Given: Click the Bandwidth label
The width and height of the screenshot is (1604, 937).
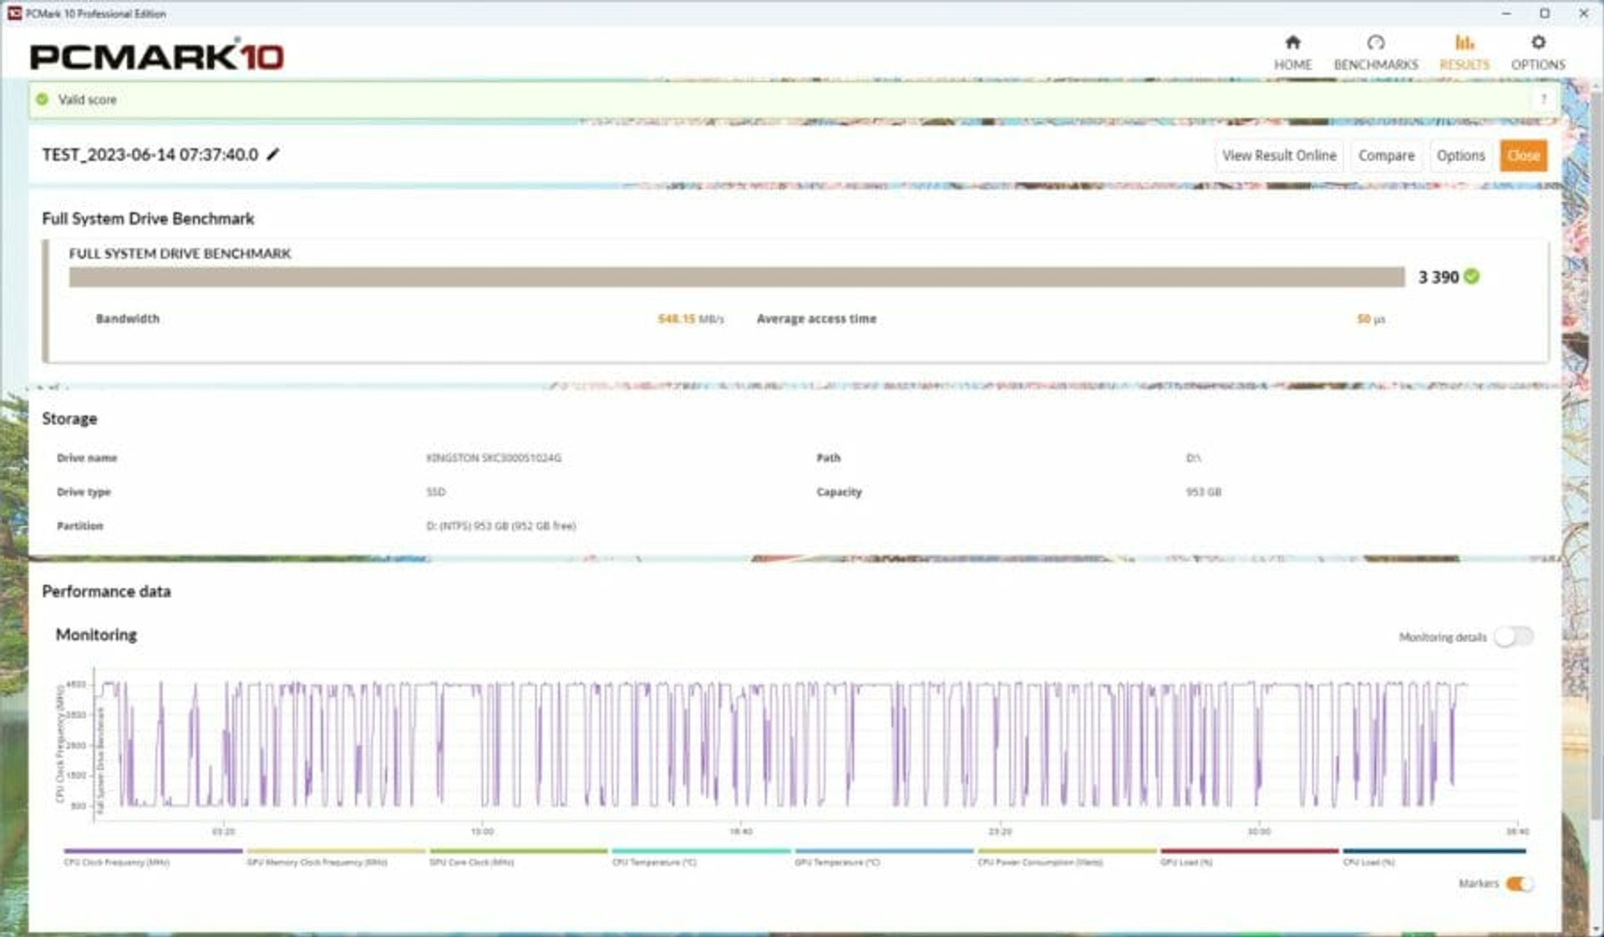Looking at the screenshot, I should [128, 318].
